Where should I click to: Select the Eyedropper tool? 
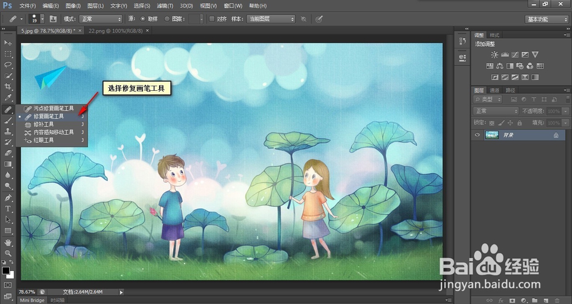[7, 98]
